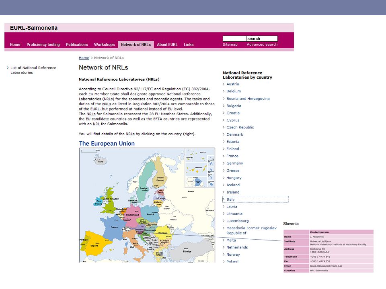Click the EFTA abbreviation in the text

[158, 119]
